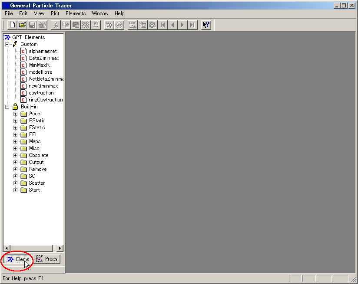Expand the Maps folder
Screen dimensions: 358x284
click(15, 141)
